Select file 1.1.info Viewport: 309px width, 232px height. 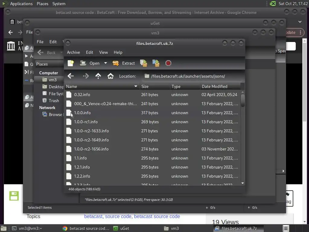153,158
